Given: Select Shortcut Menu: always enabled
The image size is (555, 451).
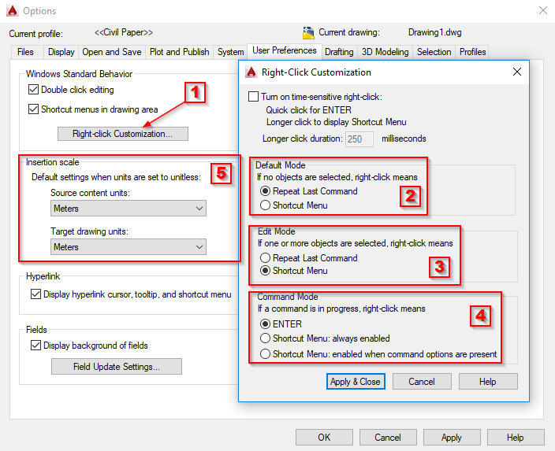Looking at the screenshot, I should 265,338.
